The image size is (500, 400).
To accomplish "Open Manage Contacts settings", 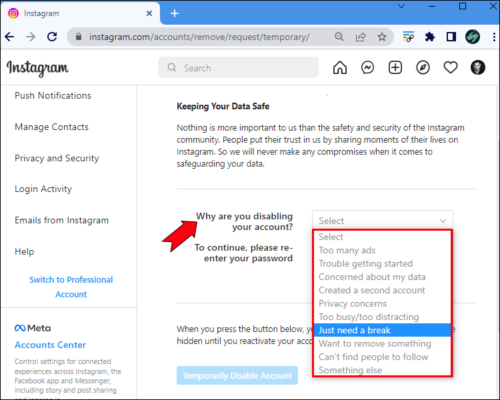I will pyautogui.click(x=51, y=127).
